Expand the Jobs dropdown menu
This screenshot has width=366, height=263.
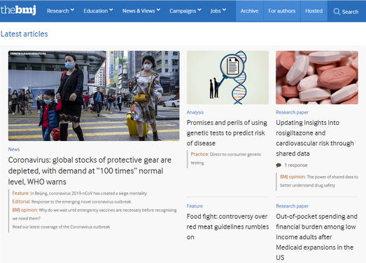[x=218, y=11]
